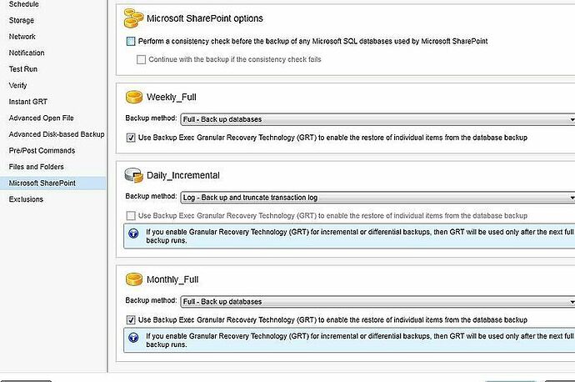575x382 pixels.
Task: Open Pre/Post Commands settings
Action: pos(42,151)
